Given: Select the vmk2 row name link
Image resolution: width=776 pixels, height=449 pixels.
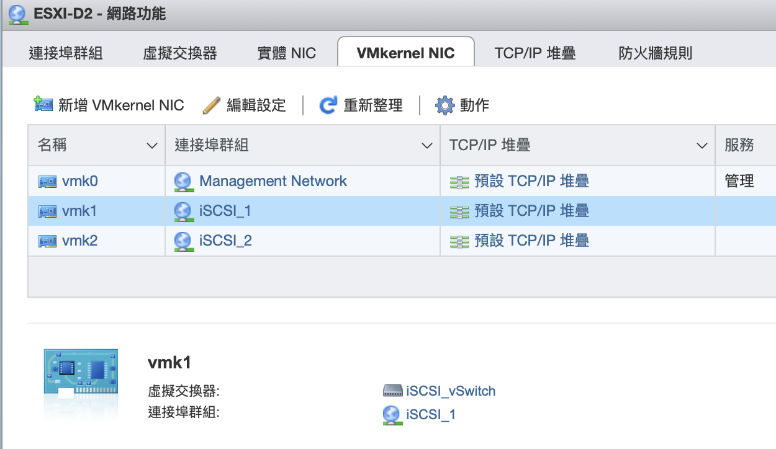Looking at the screenshot, I should pyautogui.click(x=80, y=241).
